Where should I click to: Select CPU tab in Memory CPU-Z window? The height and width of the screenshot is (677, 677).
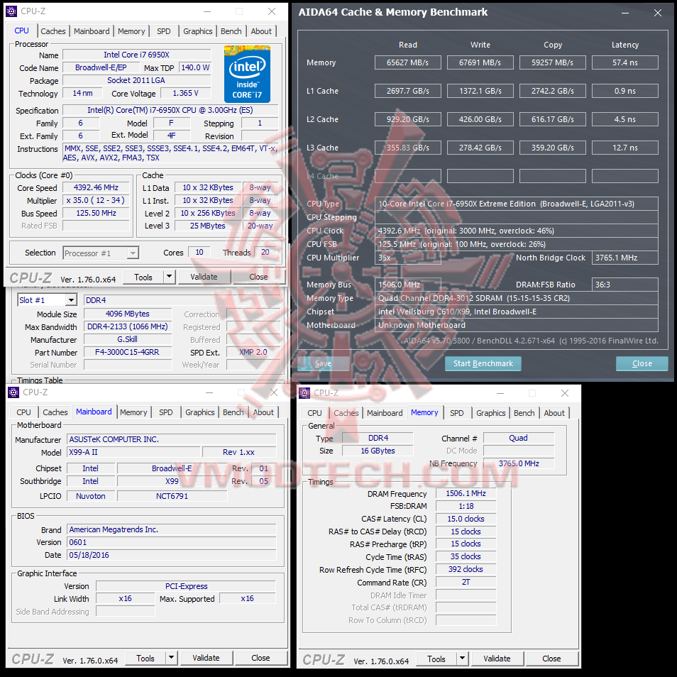(315, 413)
